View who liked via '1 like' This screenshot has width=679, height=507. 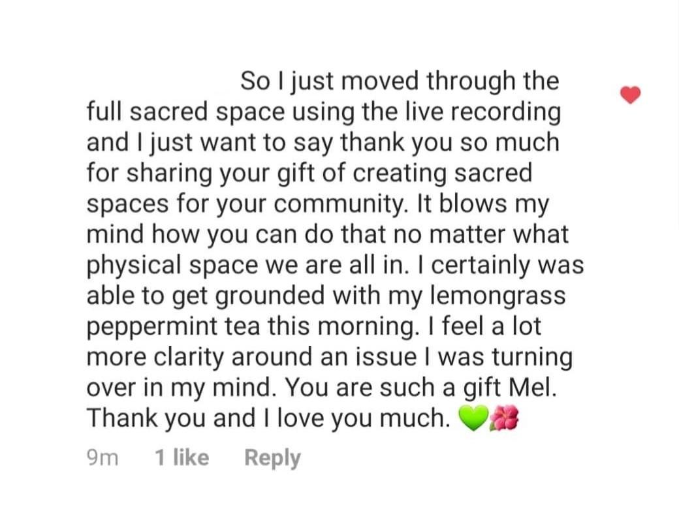tap(182, 457)
